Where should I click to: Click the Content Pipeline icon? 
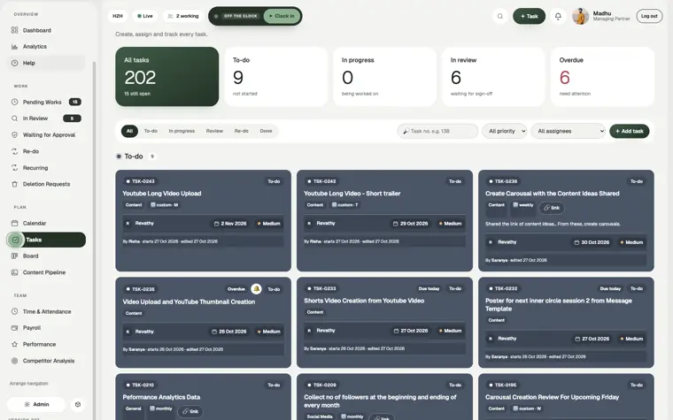[x=14, y=272]
